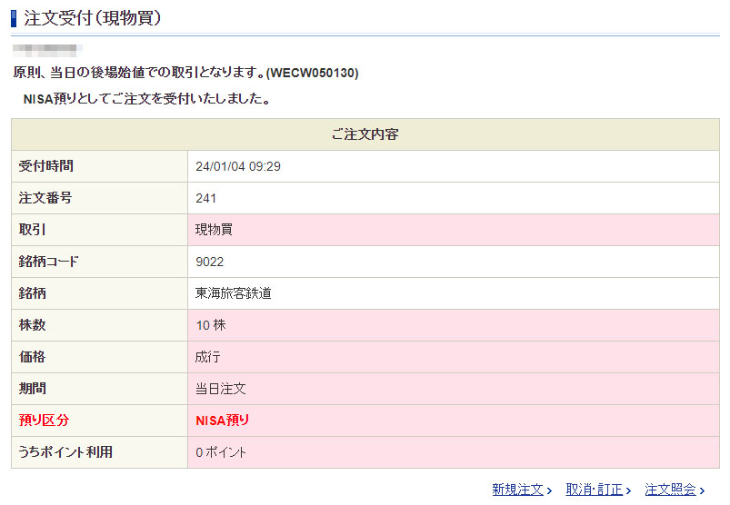Click the 10 株 quantity value
The height and width of the screenshot is (505, 730).
pos(211,325)
